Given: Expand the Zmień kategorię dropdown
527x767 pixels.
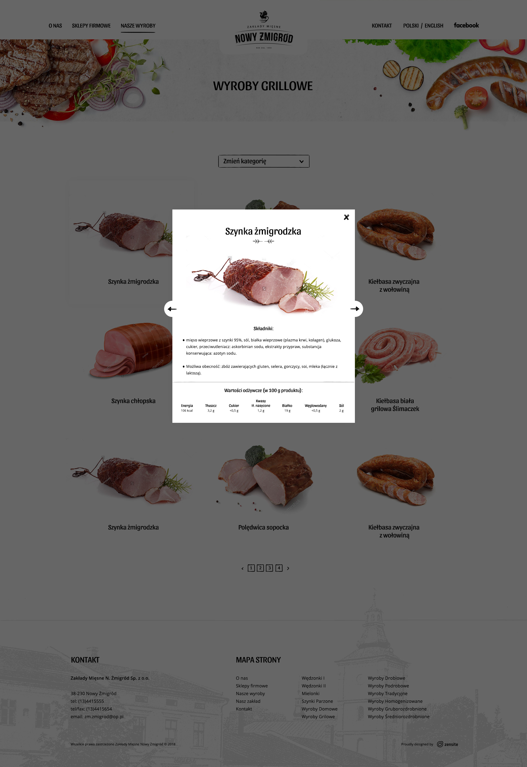Looking at the screenshot, I should (263, 161).
